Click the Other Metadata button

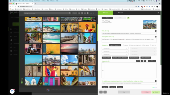[146, 58]
